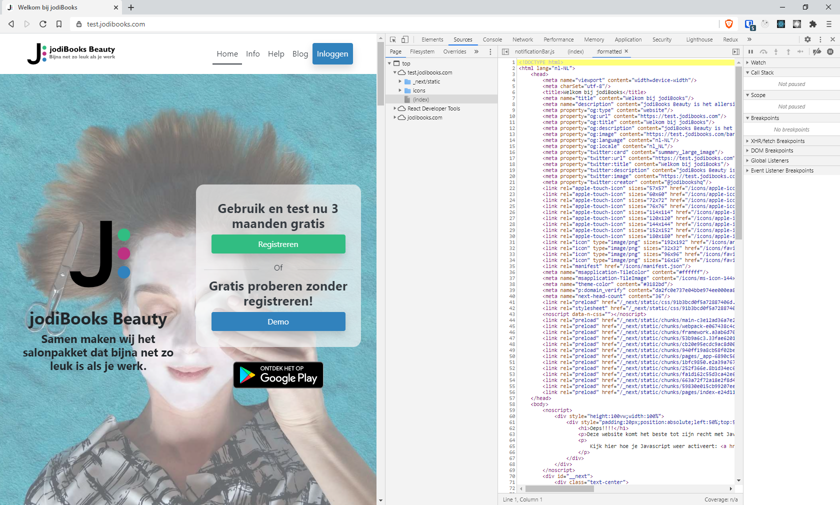Open the notificationBar.js editor tab
The width and height of the screenshot is (840, 505).
(534, 51)
